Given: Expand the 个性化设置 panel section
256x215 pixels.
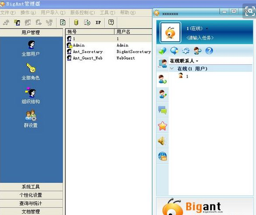Looking at the screenshot, I should (31, 195).
